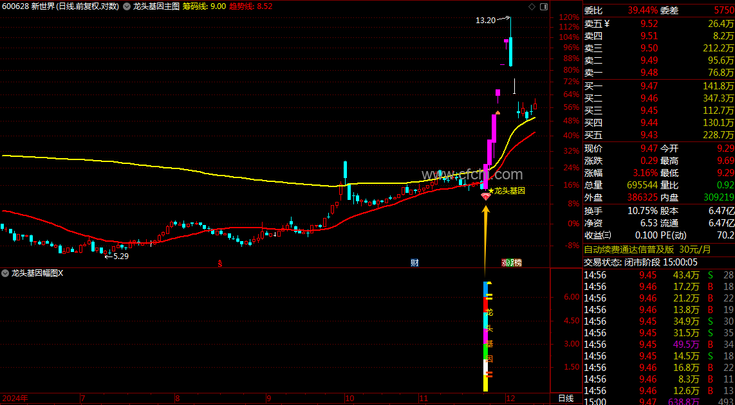Click the orange 榜 event marker
735x405 pixels.
(x=517, y=263)
